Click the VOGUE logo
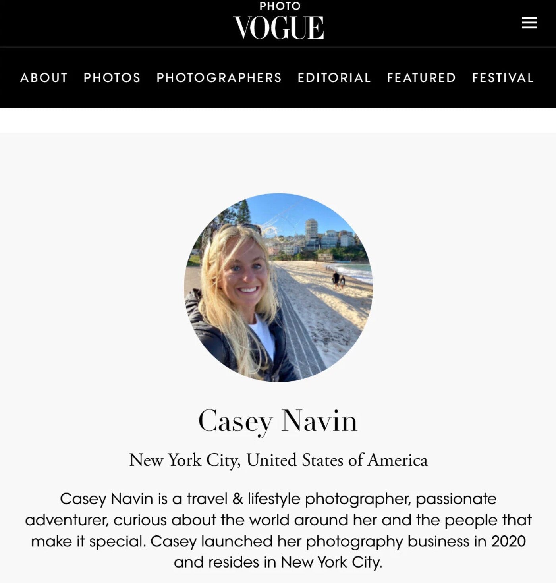Screen dimensions: 556x583 tap(278, 27)
